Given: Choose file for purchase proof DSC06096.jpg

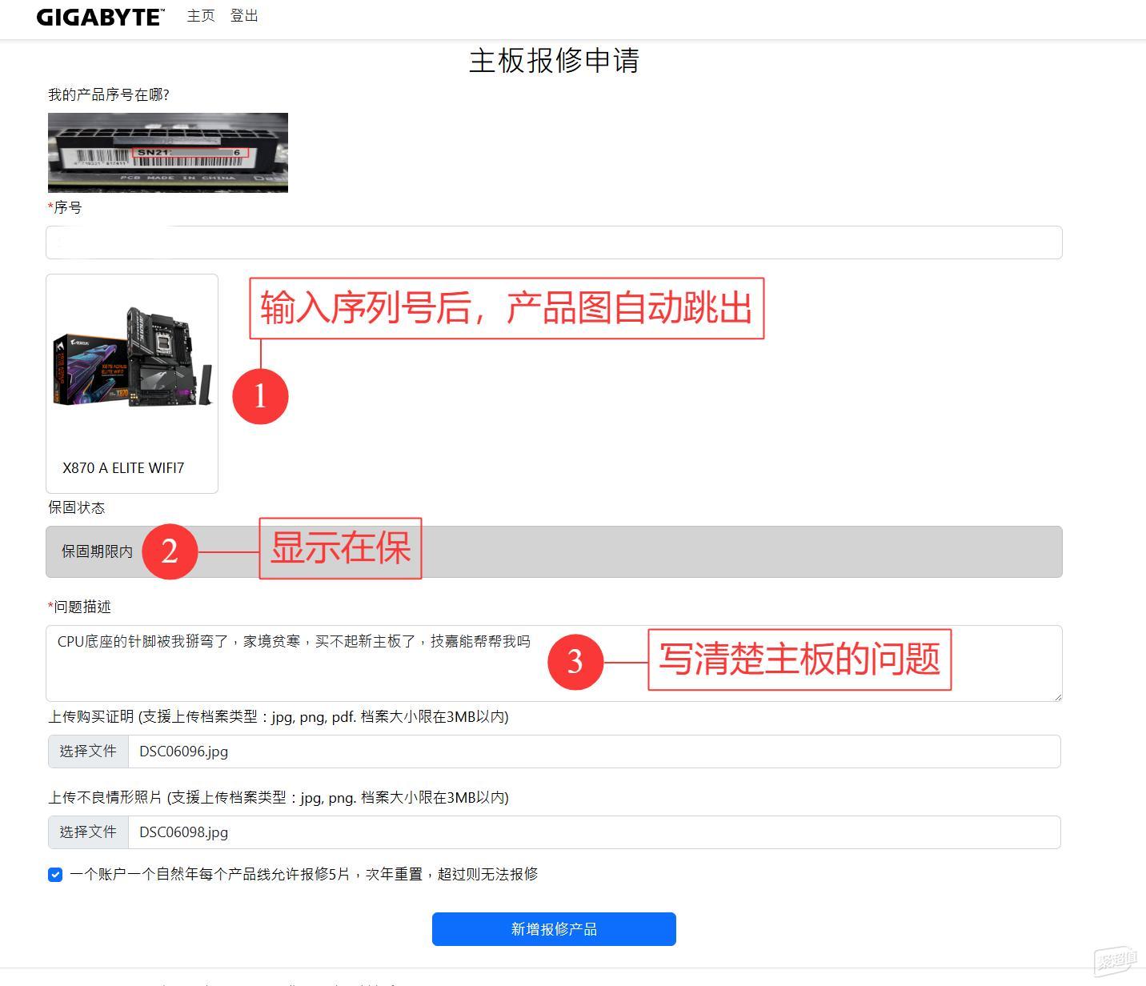Looking at the screenshot, I should tap(88, 752).
